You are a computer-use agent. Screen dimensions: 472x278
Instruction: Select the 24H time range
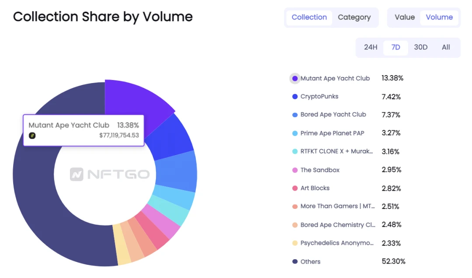coord(371,47)
